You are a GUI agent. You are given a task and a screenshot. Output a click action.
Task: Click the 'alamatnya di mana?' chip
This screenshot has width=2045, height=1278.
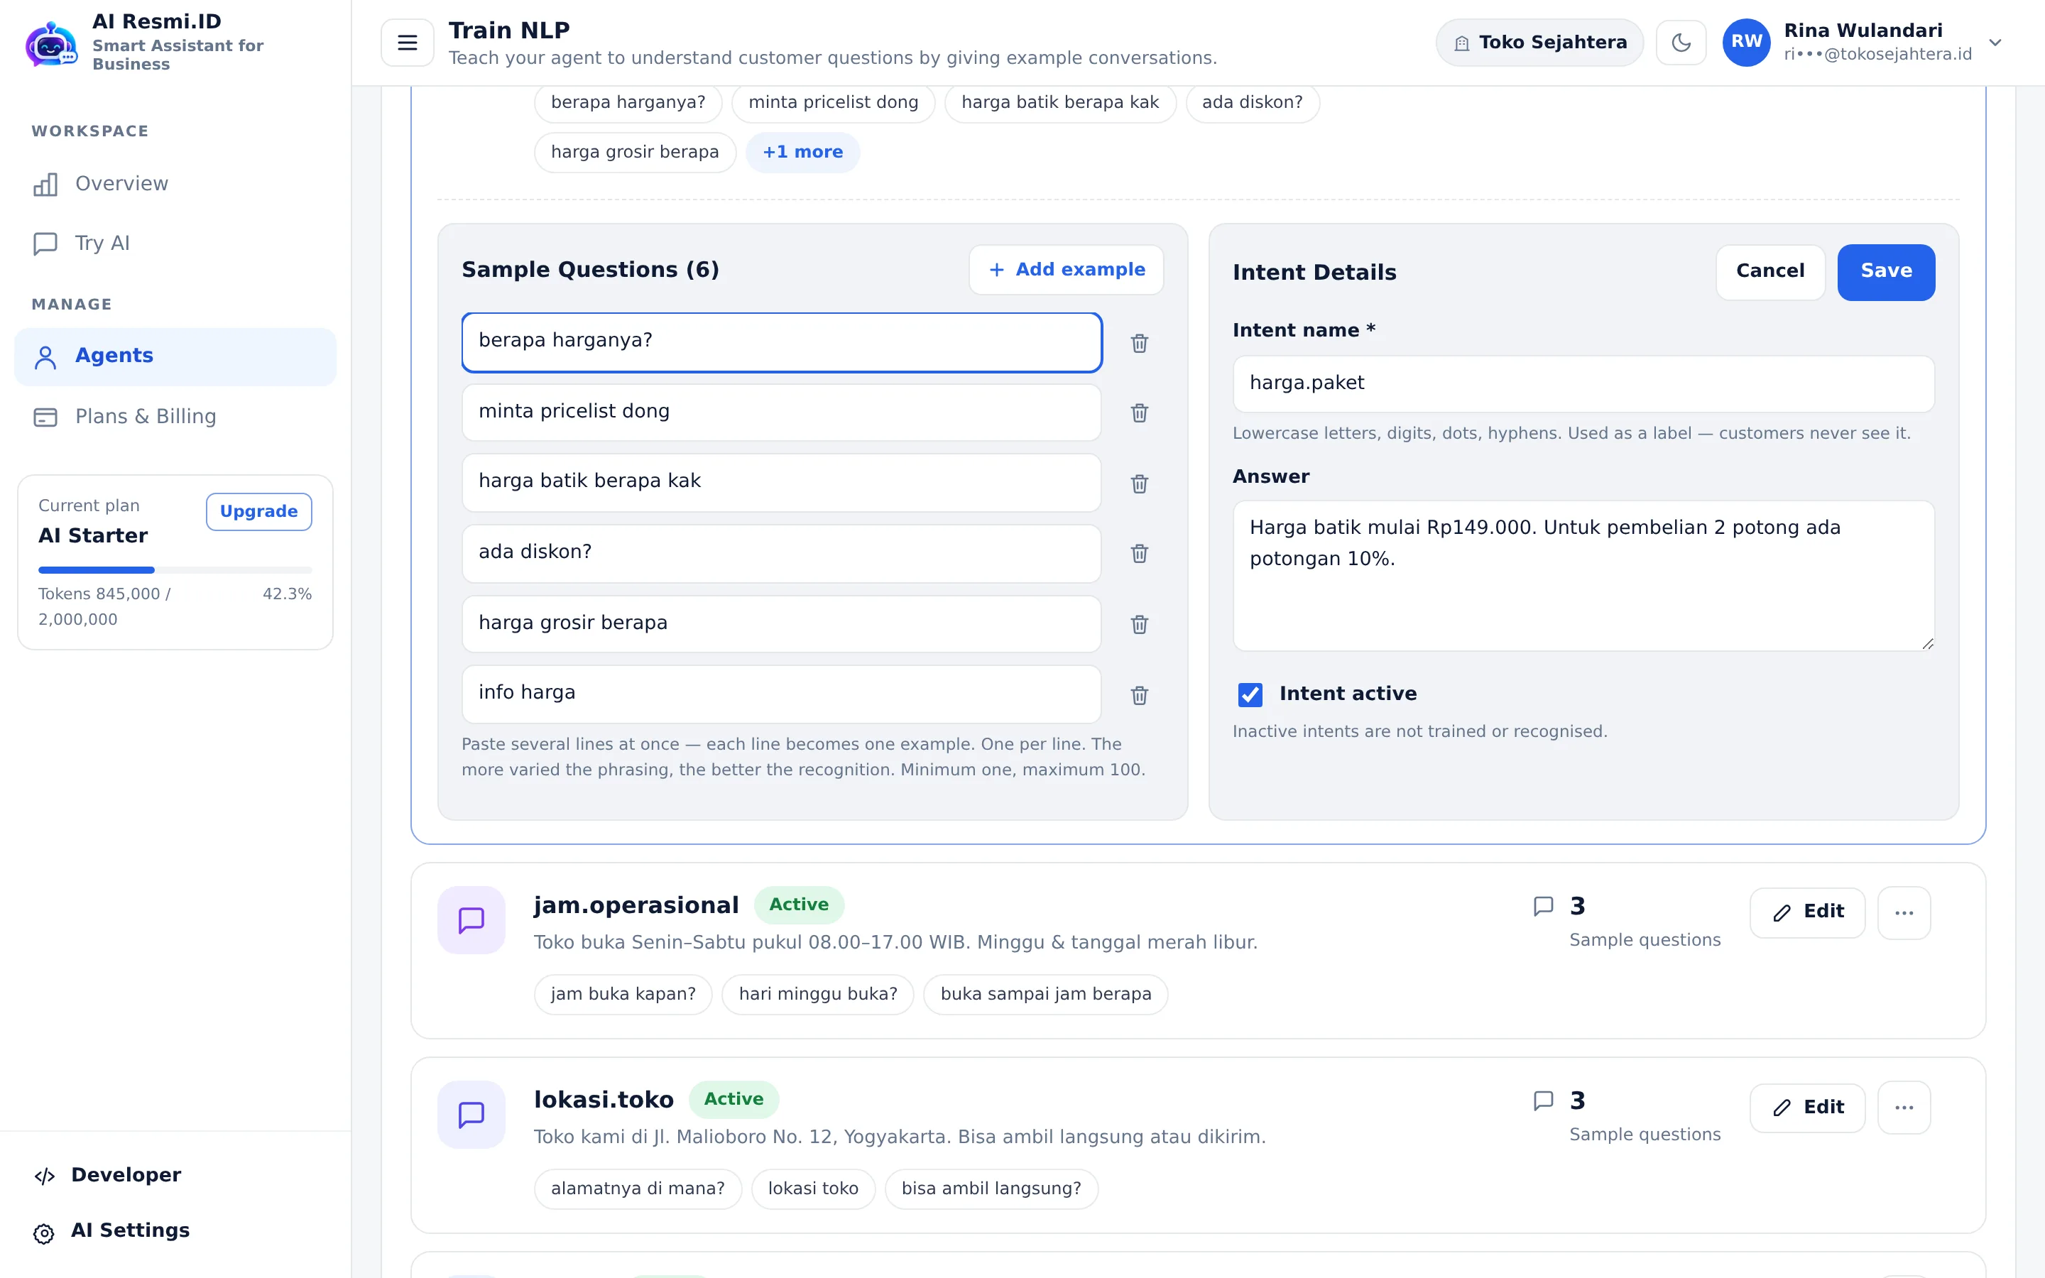tap(637, 1189)
